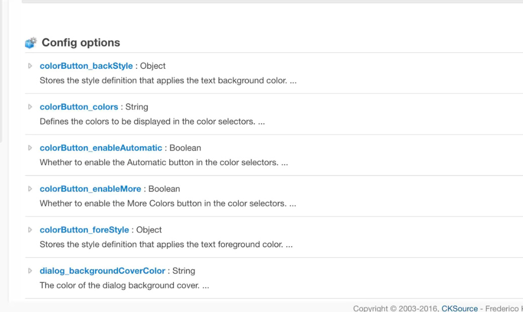Visit the CKSource footer link
The image size is (523, 312).
[x=459, y=308]
